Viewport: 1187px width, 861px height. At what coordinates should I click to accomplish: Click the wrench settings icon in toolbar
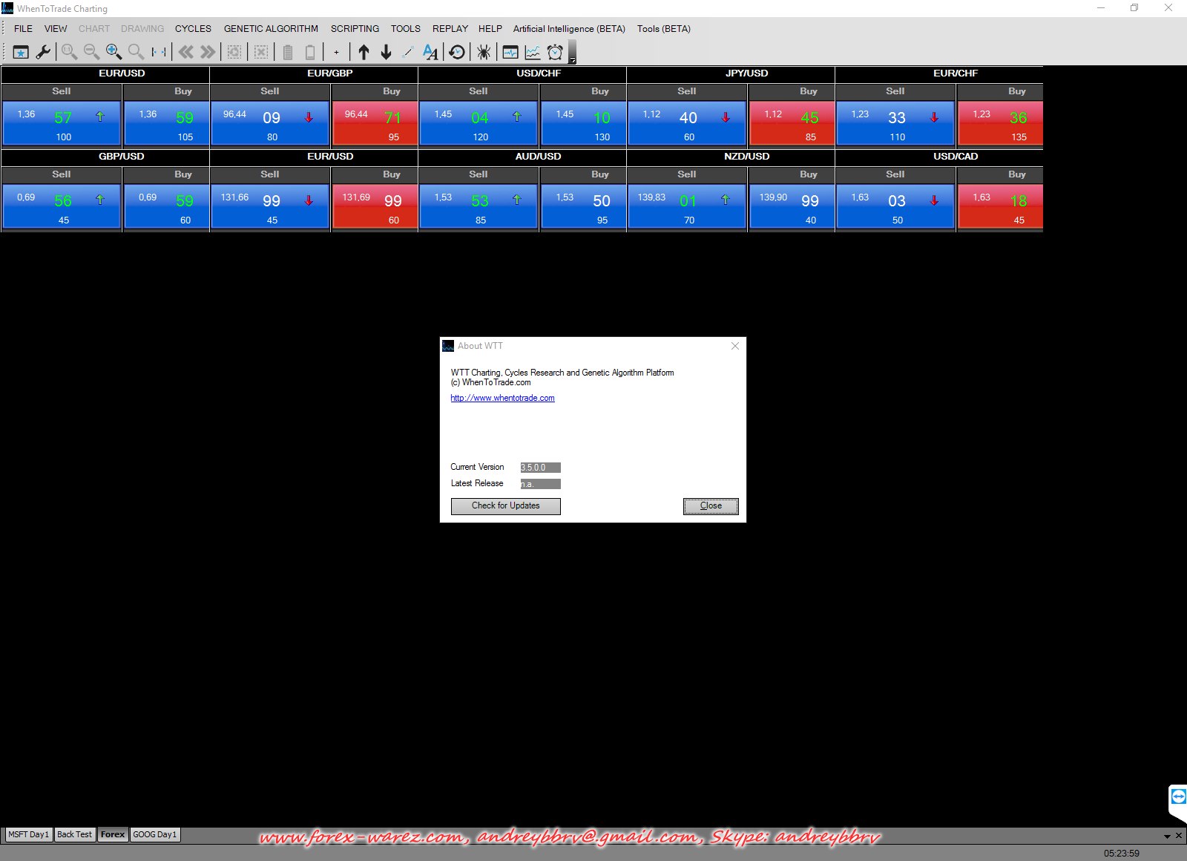click(x=43, y=52)
